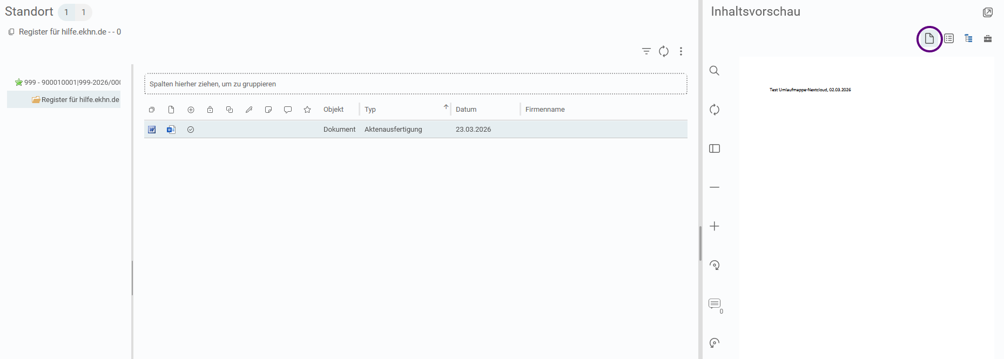The image size is (1004, 359).
Task: Sort the list by the Typ column
Action: click(370, 110)
